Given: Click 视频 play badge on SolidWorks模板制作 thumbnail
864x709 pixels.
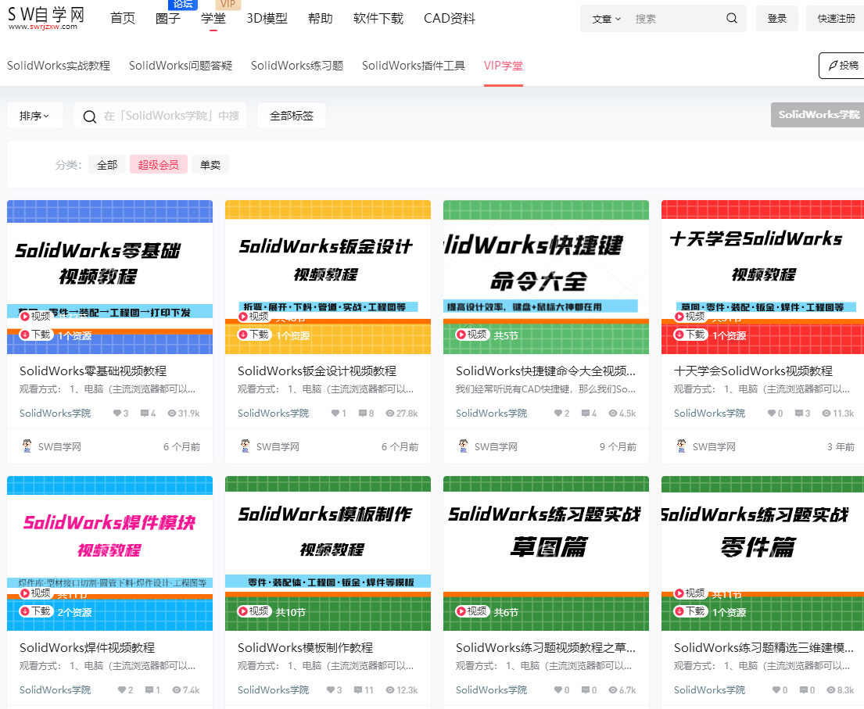Looking at the screenshot, I should (253, 611).
